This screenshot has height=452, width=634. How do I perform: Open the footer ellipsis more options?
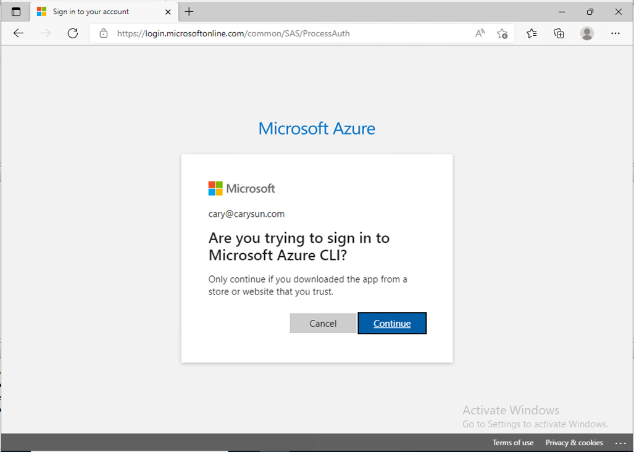(x=620, y=443)
